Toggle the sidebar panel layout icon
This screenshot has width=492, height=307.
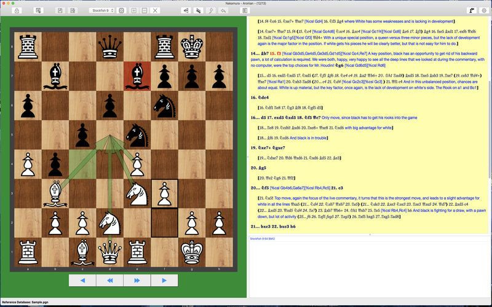pyautogui.click(x=245, y=10)
